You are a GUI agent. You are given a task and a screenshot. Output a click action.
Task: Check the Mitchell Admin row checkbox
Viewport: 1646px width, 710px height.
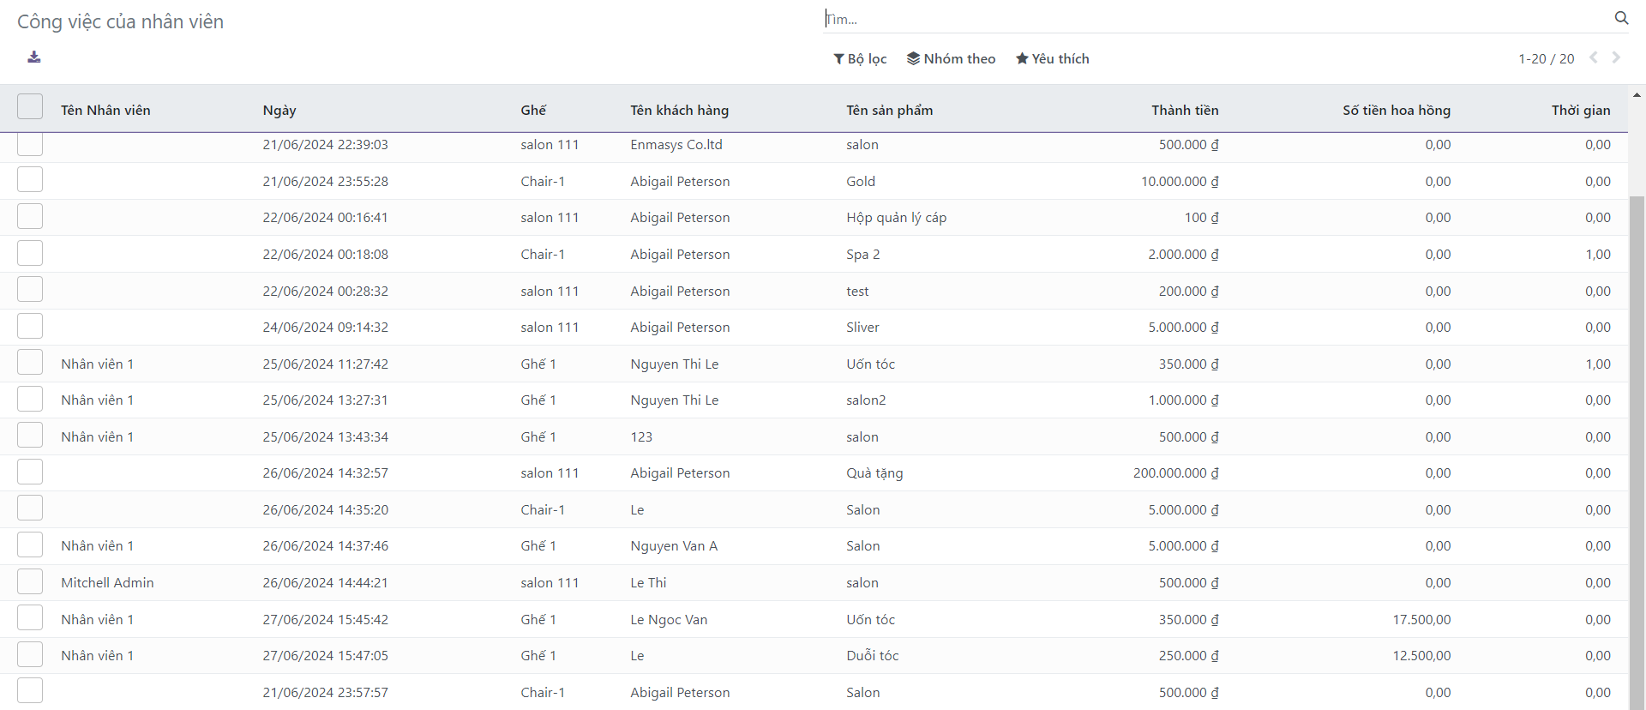(x=30, y=582)
